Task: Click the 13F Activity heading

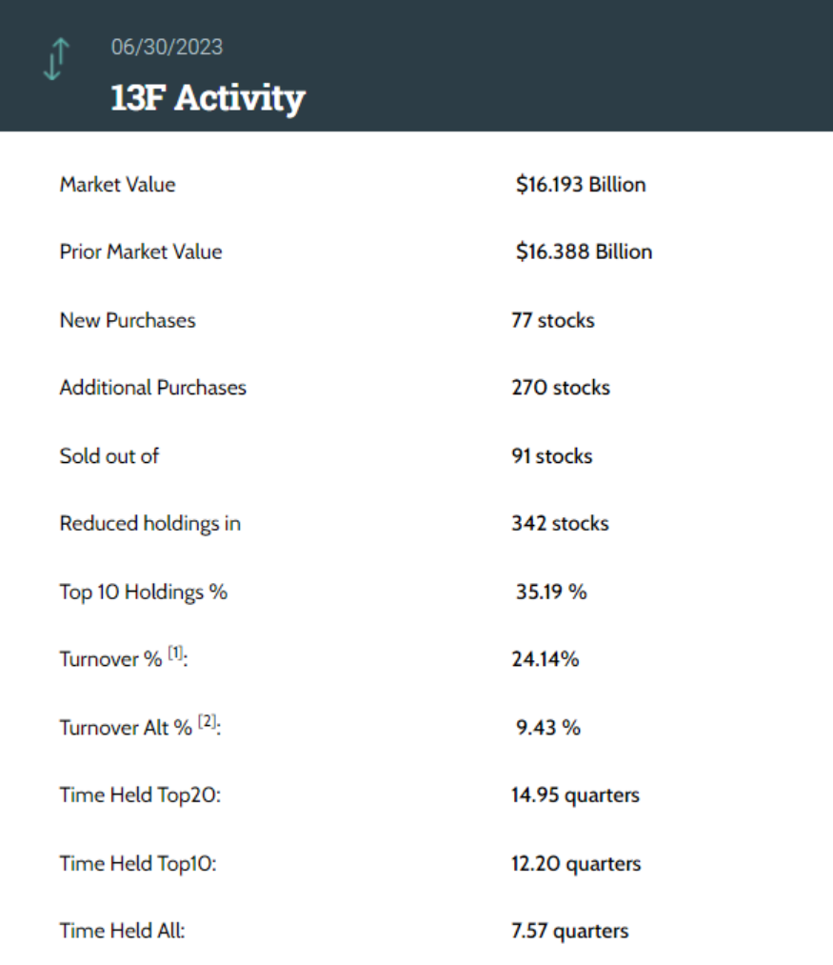Action: (208, 98)
